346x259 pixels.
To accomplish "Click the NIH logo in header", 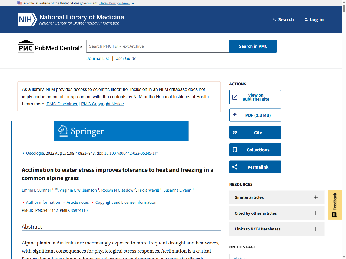I will point(27,19).
